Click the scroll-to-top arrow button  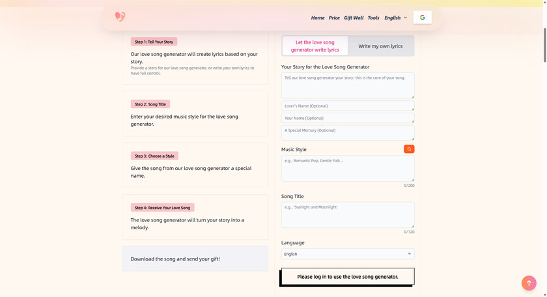pyautogui.click(x=529, y=283)
